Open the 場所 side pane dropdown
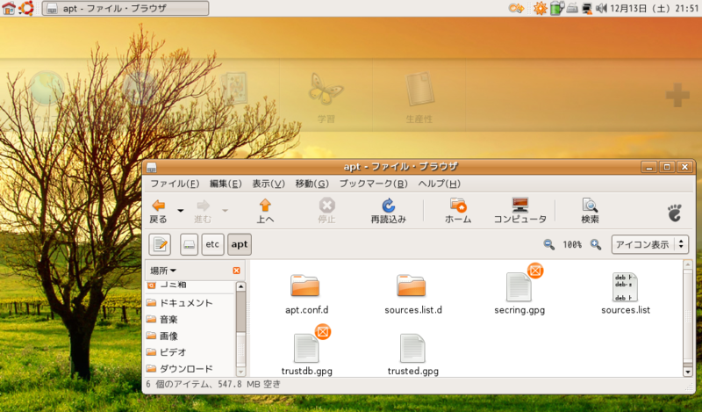Image resolution: width=702 pixels, height=412 pixels. coord(163,271)
